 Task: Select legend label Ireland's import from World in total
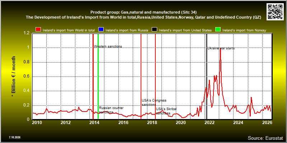(x=69, y=30)
